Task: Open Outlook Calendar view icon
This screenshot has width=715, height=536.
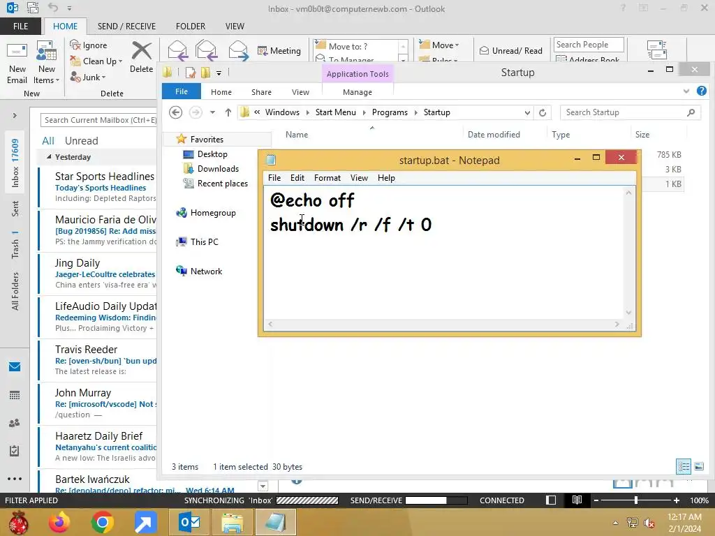Action: 15,395
